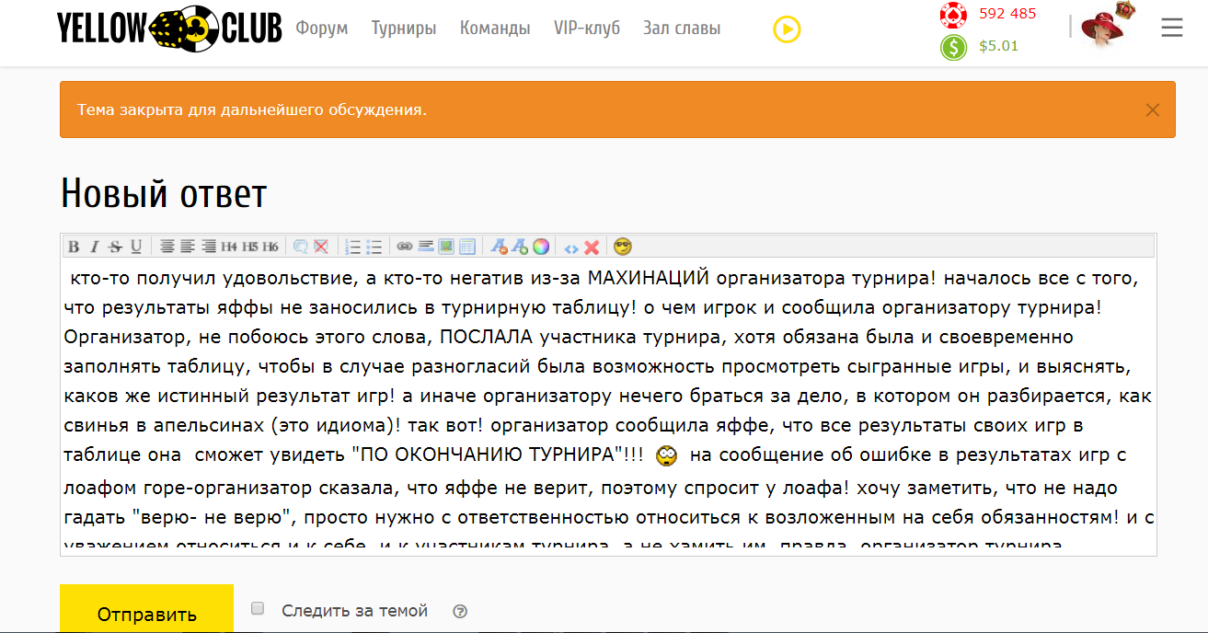1208x633 pixels.
Task: Open the chips balance 592 485
Action: coord(1007,14)
